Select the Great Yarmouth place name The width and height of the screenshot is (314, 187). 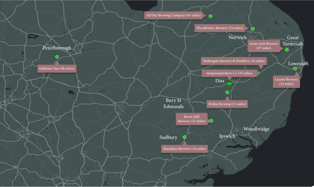tap(293, 41)
